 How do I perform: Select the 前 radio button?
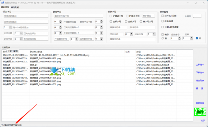tap(162, 38)
